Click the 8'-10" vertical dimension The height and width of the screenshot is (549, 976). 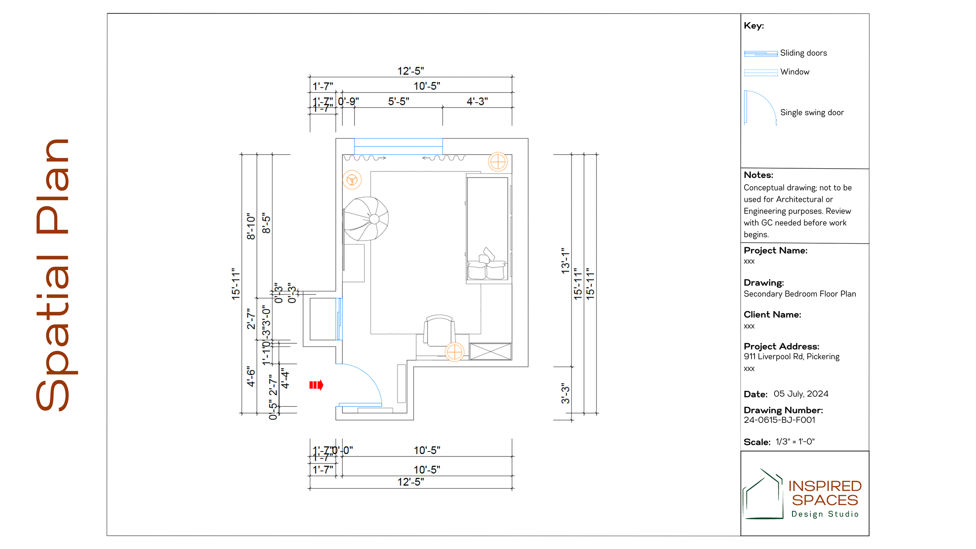(251, 226)
